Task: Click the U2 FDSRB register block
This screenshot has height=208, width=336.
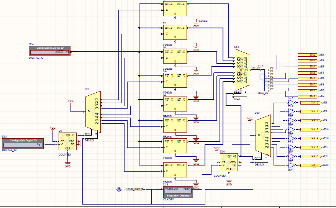Action: (175, 33)
